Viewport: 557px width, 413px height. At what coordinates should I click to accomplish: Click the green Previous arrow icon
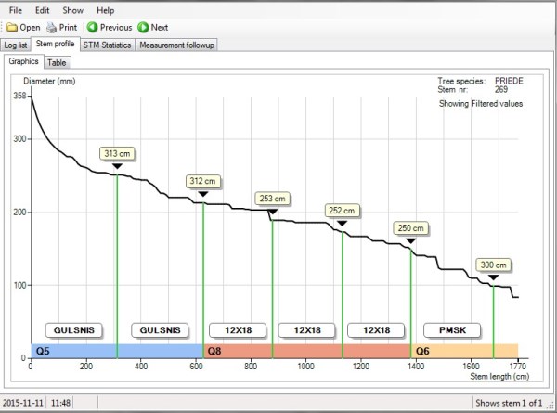pyautogui.click(x=92, y=28)
